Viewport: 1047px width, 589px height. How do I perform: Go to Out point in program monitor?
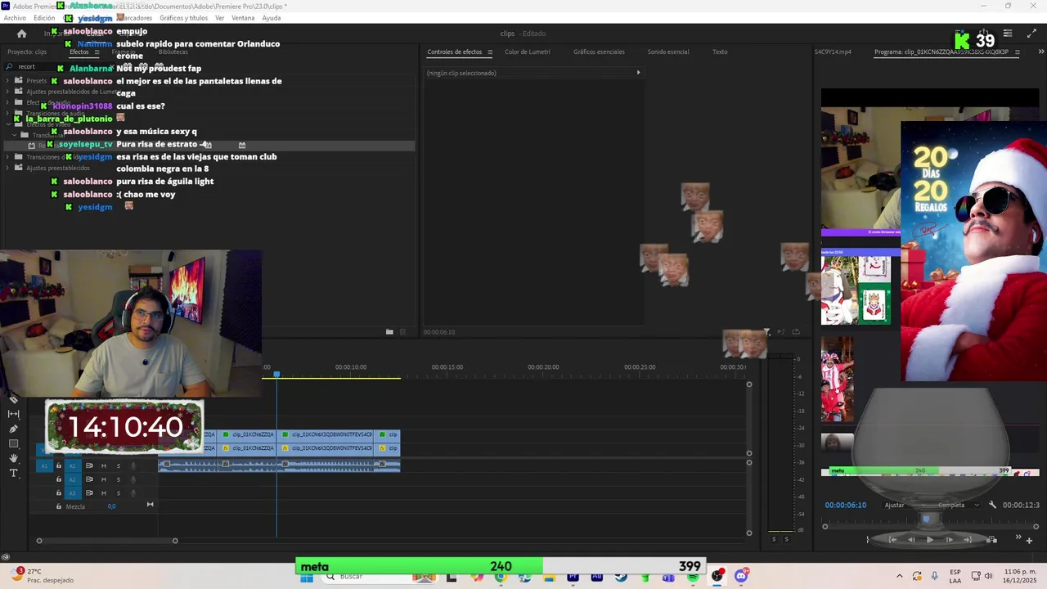point(968,539)
